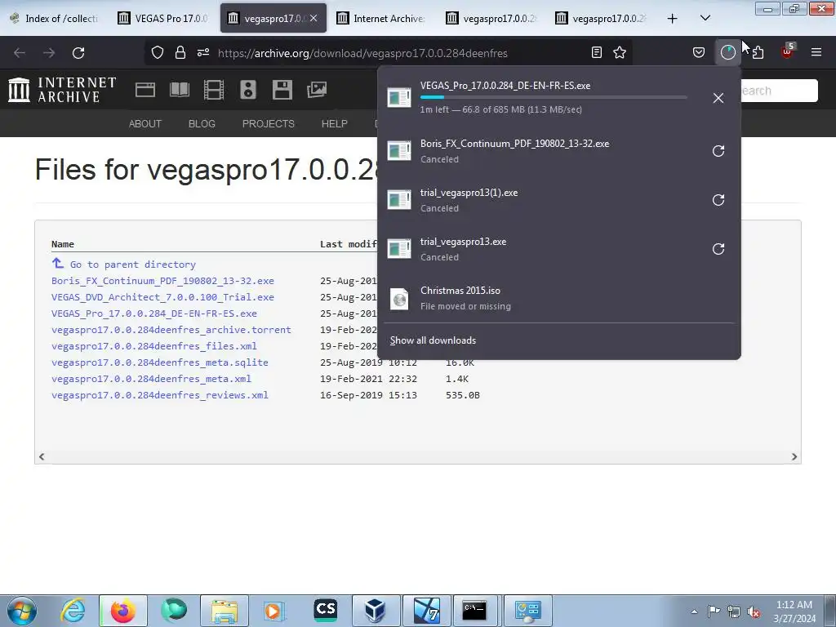Open HELP menu item
This screenshot has height=627, width=836.
pos(334,124)
